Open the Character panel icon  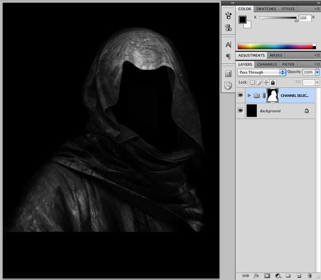point(228,45)
